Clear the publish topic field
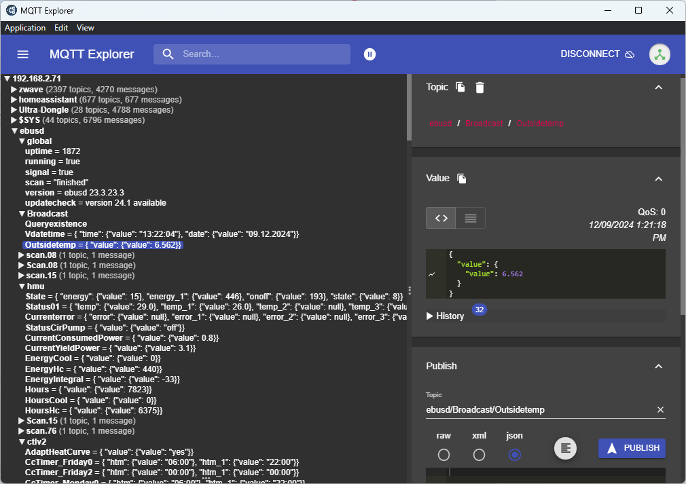The width and height of the screenshot is (686, 484). (660, 410)
